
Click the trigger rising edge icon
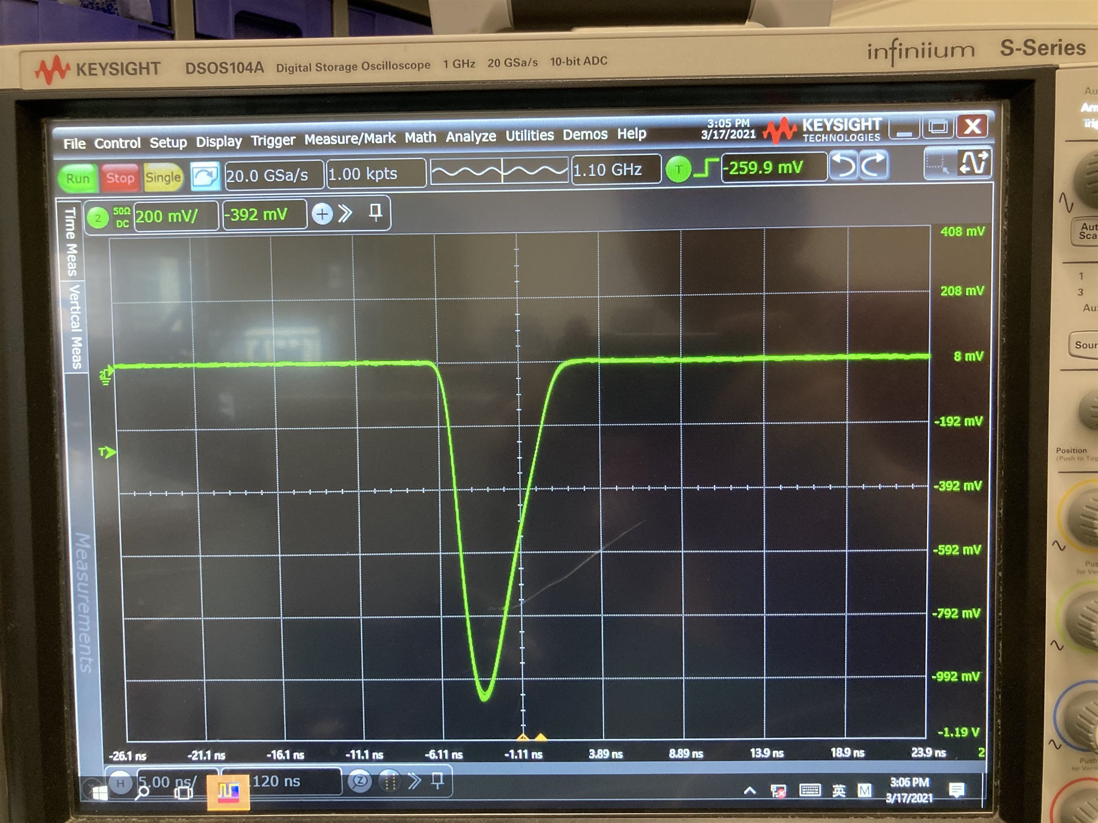tap(706, 168)
